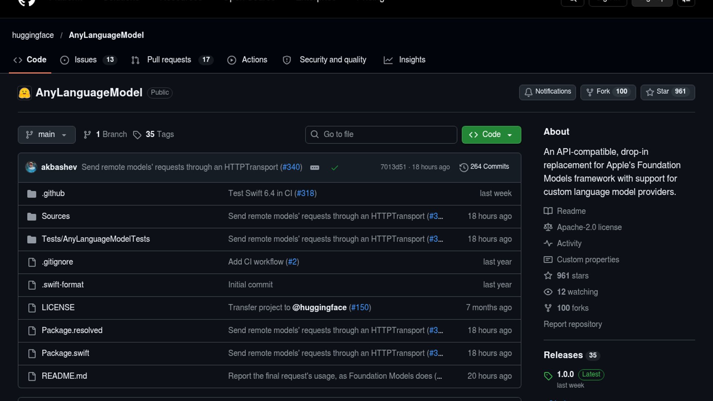This screenshot has height=401, width=713.
Task: Open the 12 watching link
Action: point(571,292)
